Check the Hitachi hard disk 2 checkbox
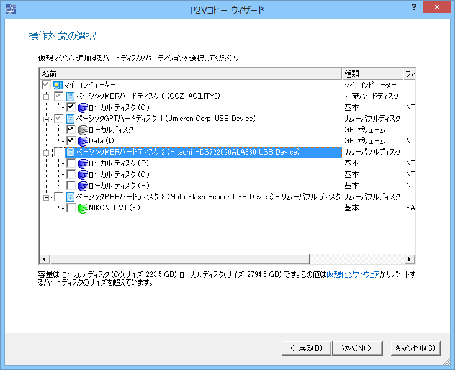 pos(58,152)
